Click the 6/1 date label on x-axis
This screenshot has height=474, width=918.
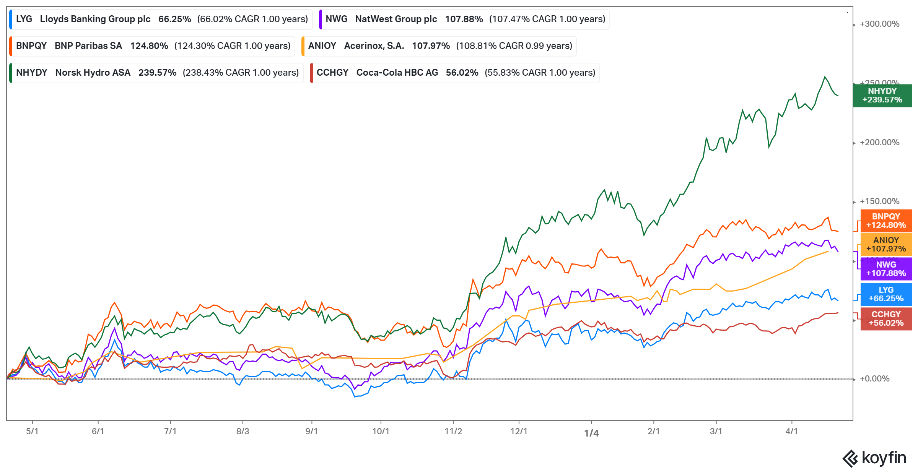coord(98,432)
